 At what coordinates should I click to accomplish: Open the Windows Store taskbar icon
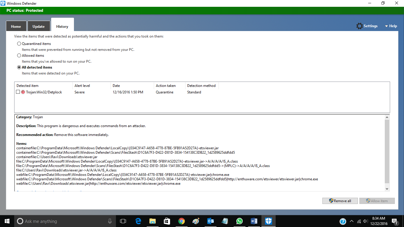point(167,221)
